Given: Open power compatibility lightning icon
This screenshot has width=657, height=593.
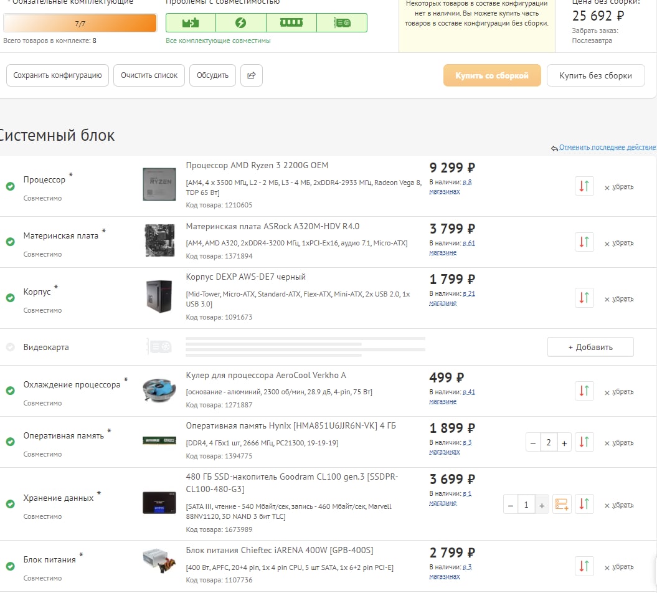Looking at the screenshot, I should point(241,22).
